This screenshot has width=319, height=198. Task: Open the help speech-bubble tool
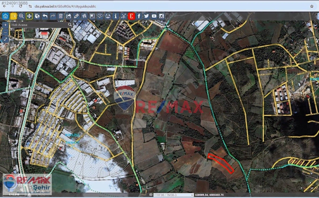100,16
